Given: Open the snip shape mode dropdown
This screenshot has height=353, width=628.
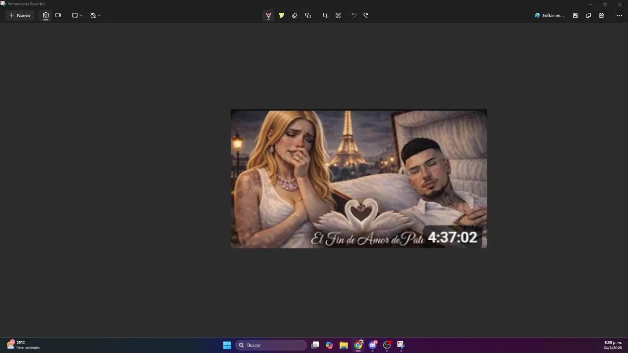Looking at the screenshot, I should [x=77, y=15].
